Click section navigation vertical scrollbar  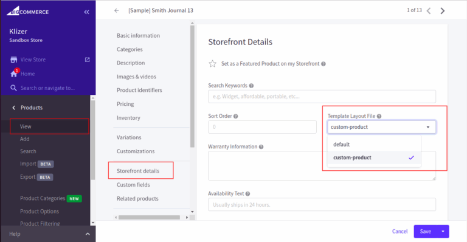click(x=192, y=86)
